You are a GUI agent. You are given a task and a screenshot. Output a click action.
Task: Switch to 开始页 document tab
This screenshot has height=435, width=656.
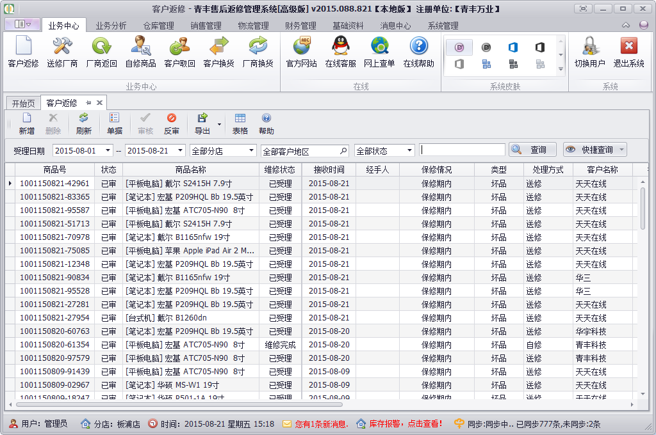24,103
